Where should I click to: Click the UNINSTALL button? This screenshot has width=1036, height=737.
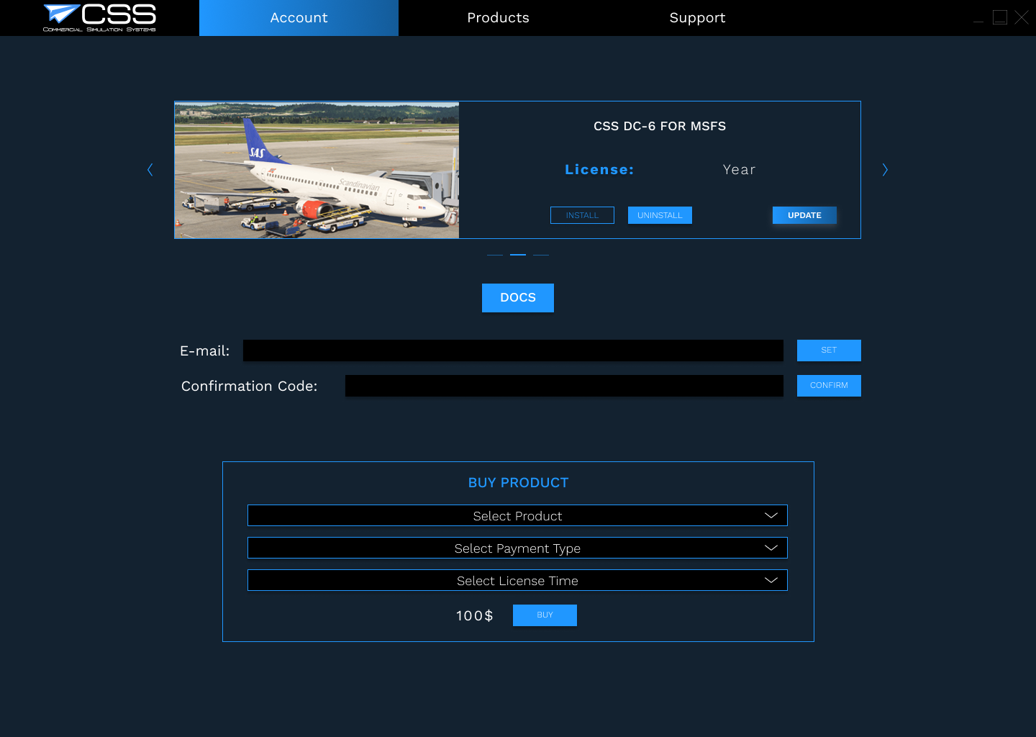click(x=660, y=215)
